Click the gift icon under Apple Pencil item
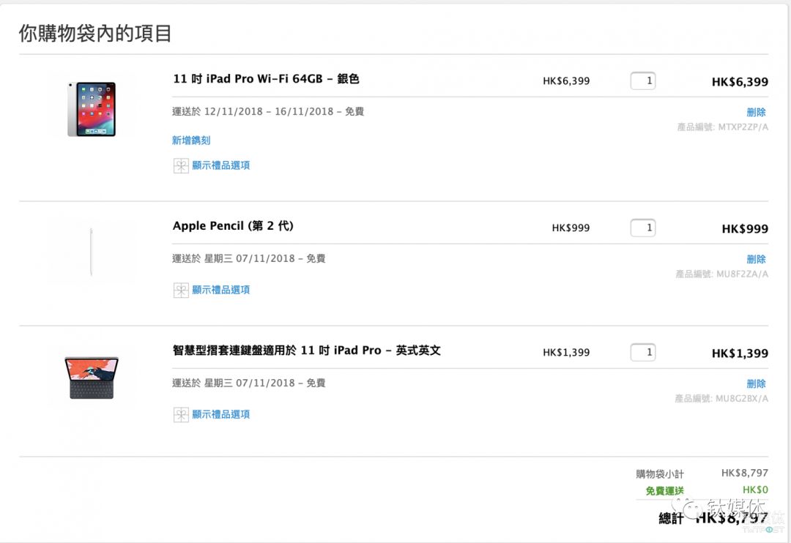 pyautogui.click(x=181, y=290)
